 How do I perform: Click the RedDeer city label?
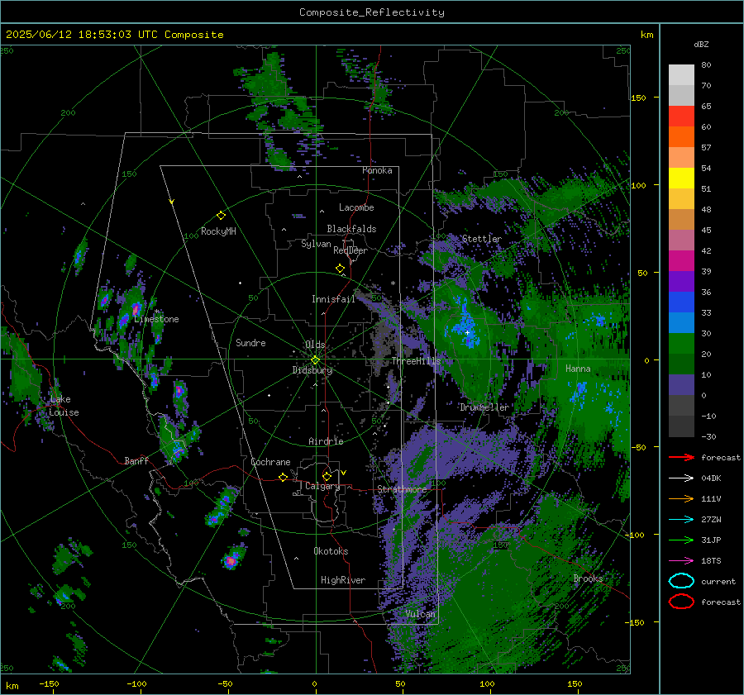351,250
